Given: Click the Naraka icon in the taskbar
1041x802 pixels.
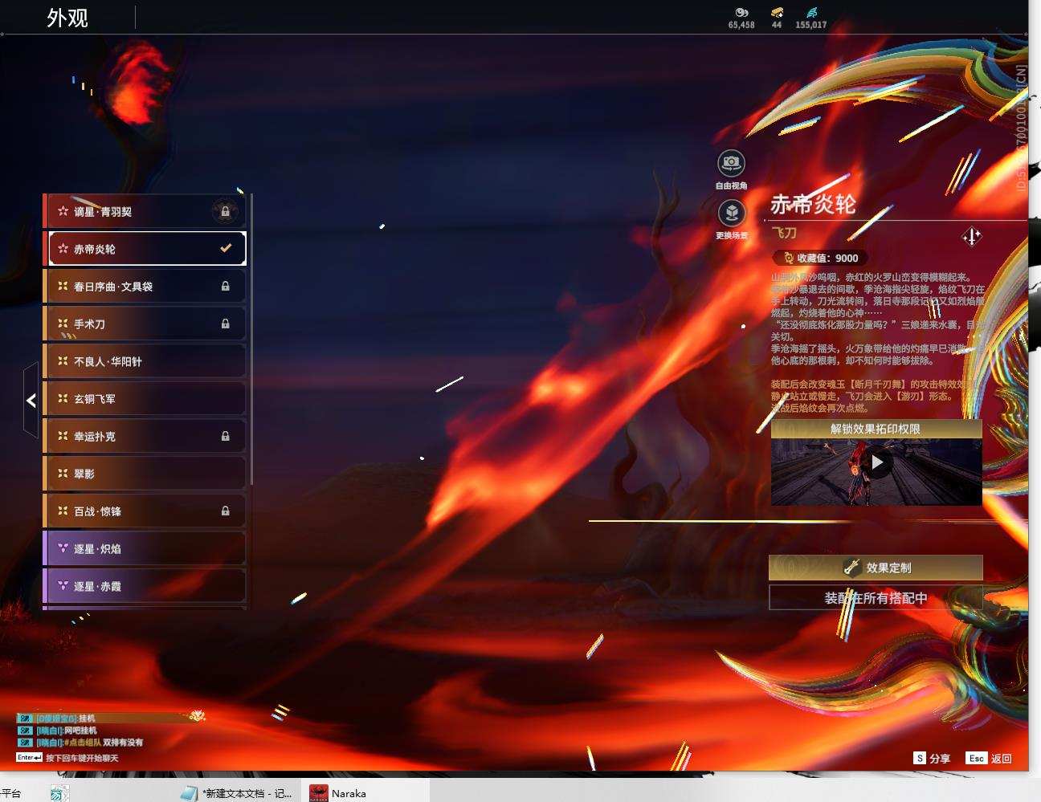Looking at the screenshot, I should [x=319, y=793].
